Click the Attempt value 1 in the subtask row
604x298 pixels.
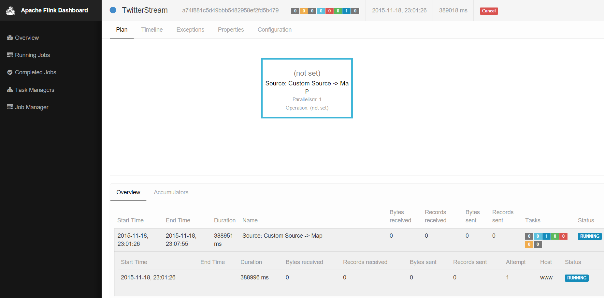point(507,277)
